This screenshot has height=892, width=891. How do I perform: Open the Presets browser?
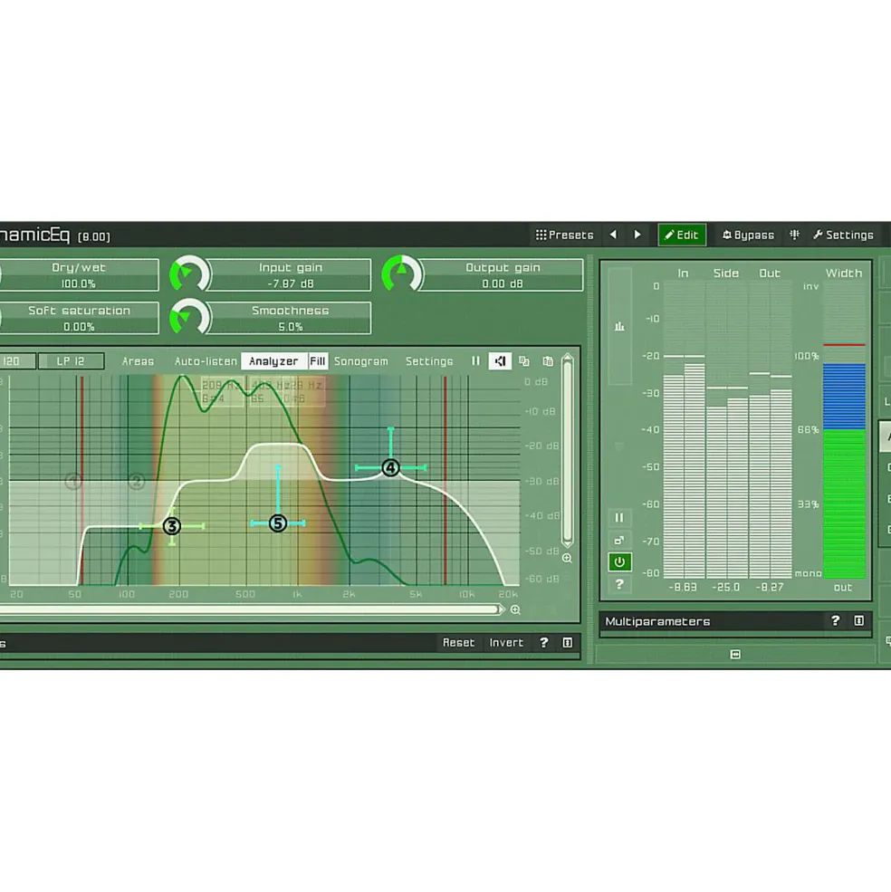coord(564,235)
